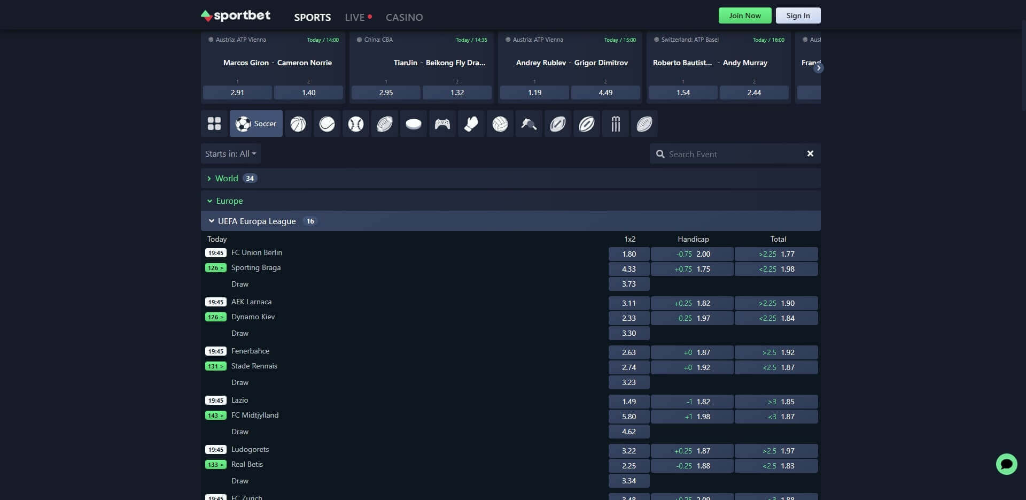Select the Boxing glove icon
Screen dimensions: 1026x500
[471, 124]
